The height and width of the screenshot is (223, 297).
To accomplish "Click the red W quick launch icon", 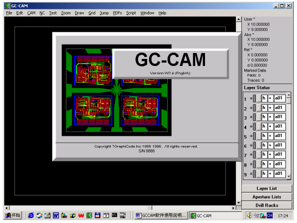I will pos(81,216).
